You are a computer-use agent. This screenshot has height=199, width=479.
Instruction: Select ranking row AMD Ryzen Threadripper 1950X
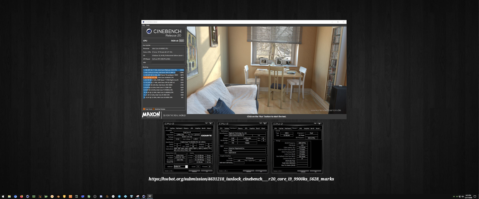163,75
